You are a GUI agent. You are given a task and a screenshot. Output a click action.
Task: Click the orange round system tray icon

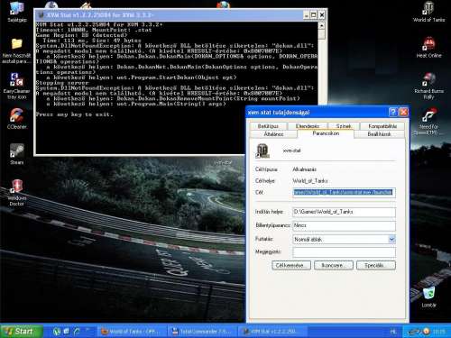coord(426,332)
